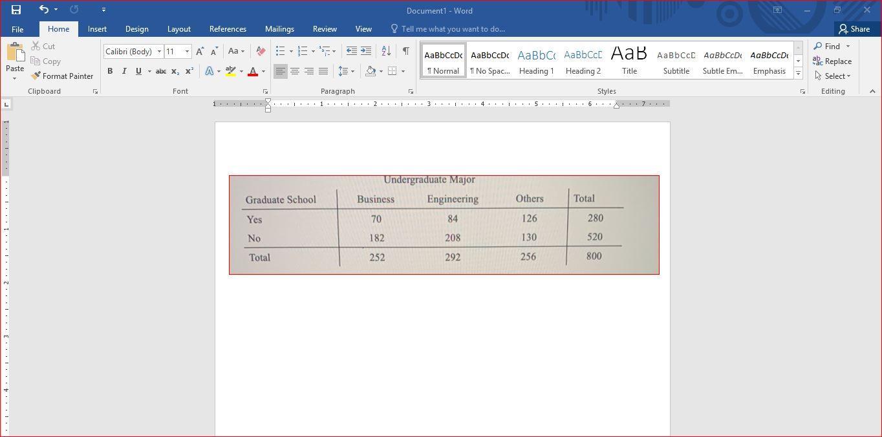Open the font name dropdown
The image size is (882, 437).
[x=159, y=52]
